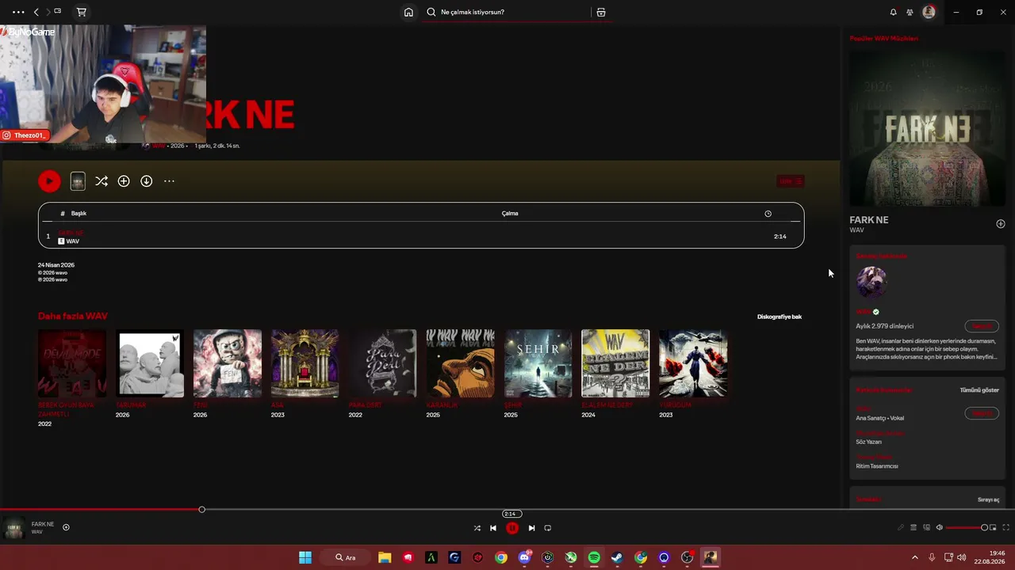
Task: Switch the list view mode button
Action: coord(791,181)
